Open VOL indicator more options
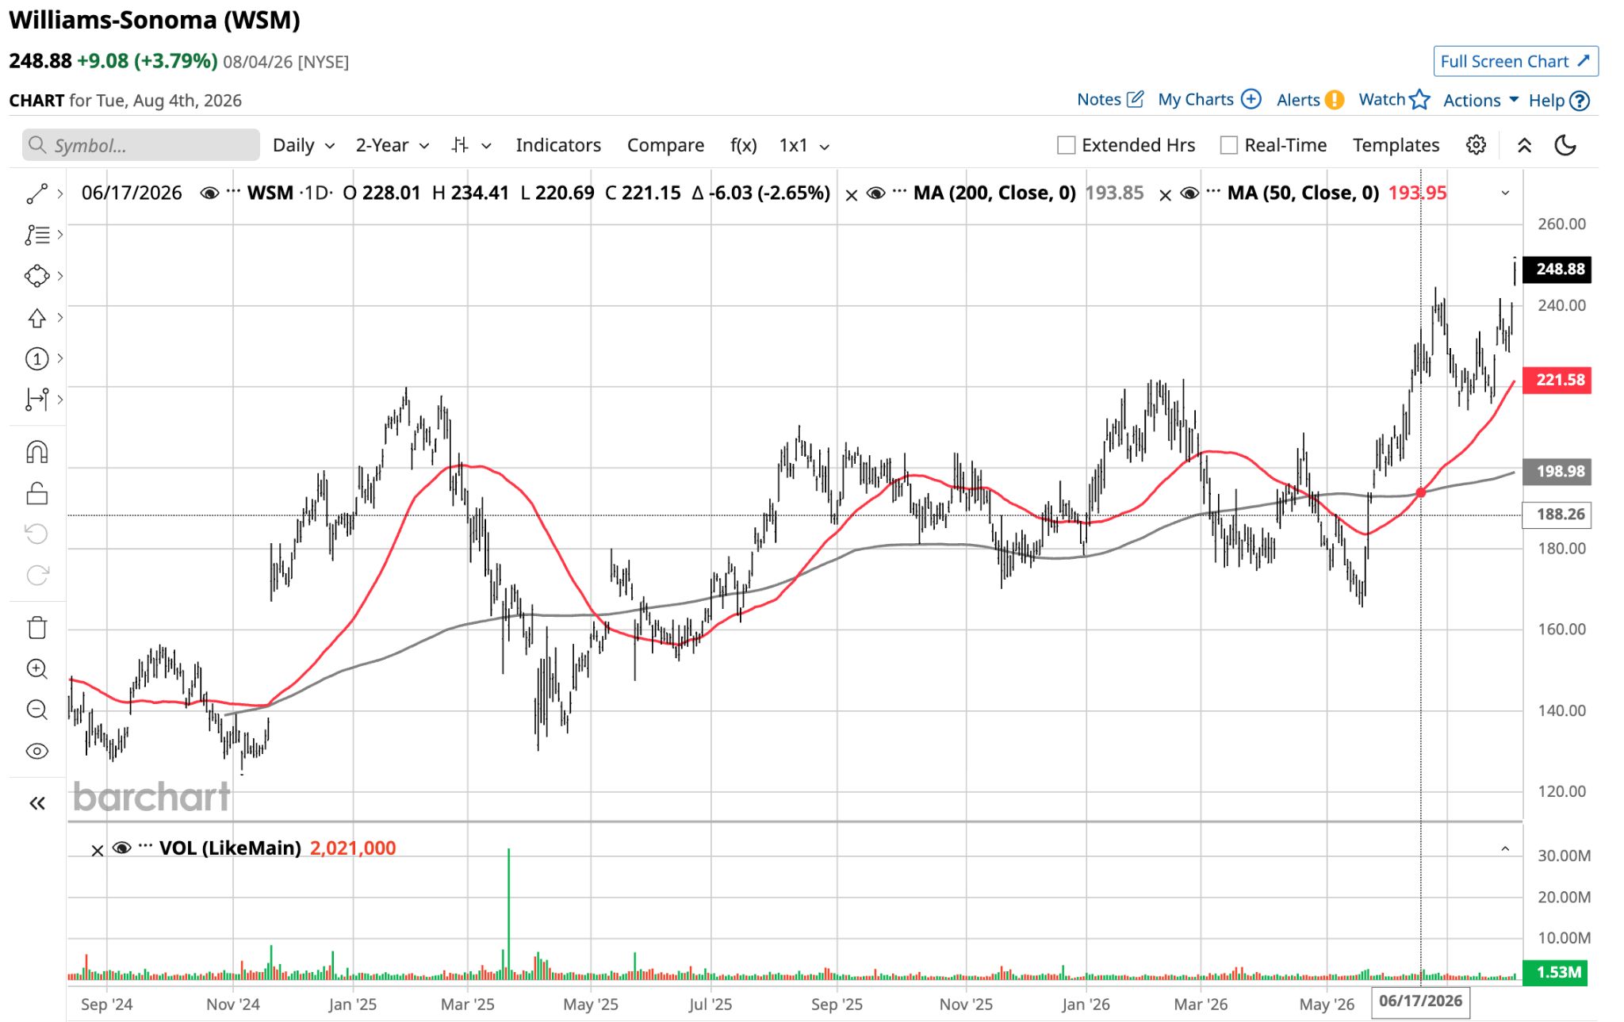 (x=145, y=846)
